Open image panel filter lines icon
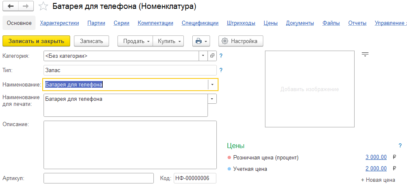Image resolution: width=407 pixels, height=186 pixels. pos(365,54)
